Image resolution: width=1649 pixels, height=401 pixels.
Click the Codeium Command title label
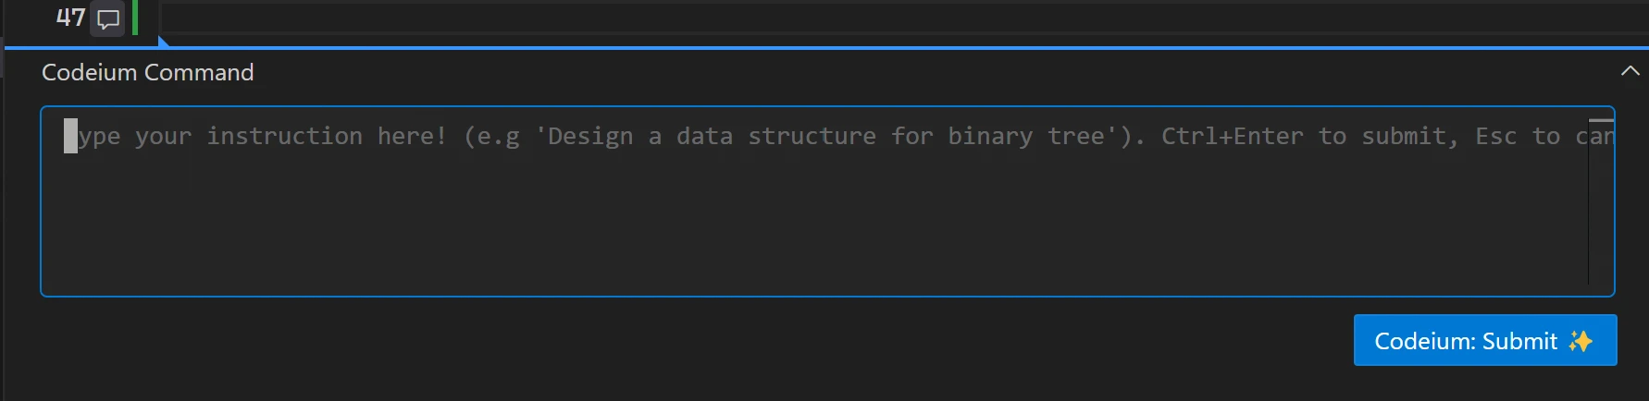(147, 72)
